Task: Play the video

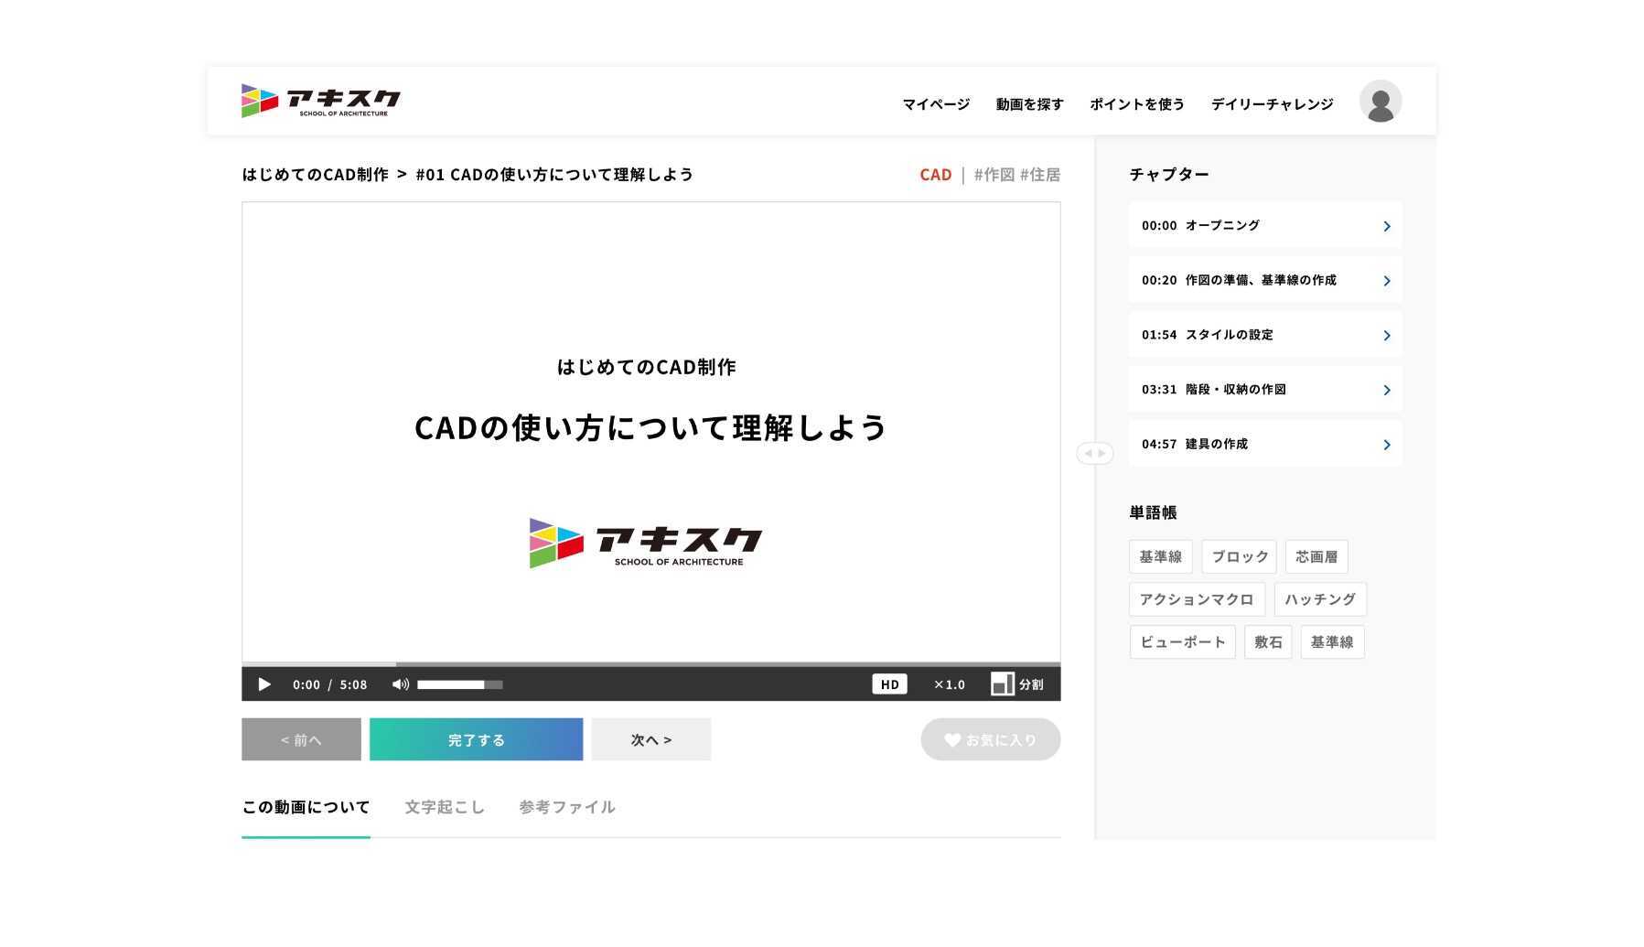Action: click(264, 684)
